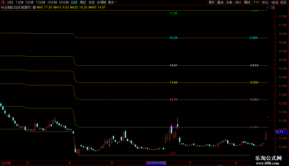This screenshot has width=289, height=166.
Task: Click the MA60: 14.67 indicator label
Action: (97, 7)
